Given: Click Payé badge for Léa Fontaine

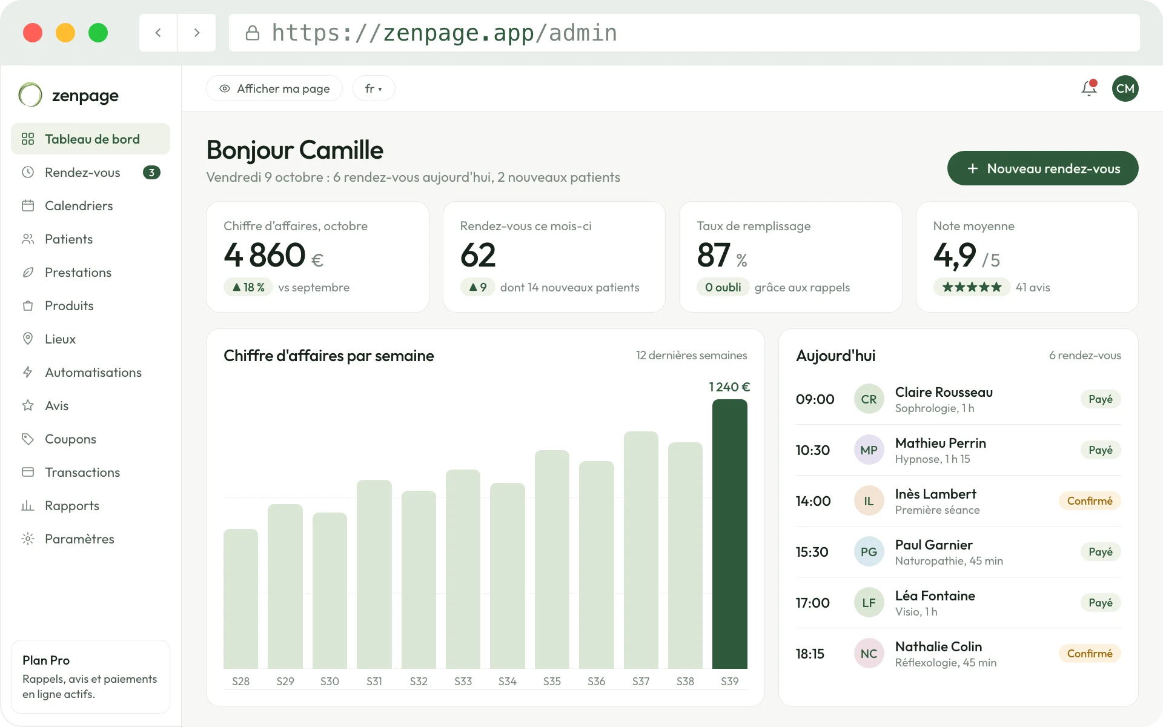Looking at the screenshot, I should (1101, 603).
